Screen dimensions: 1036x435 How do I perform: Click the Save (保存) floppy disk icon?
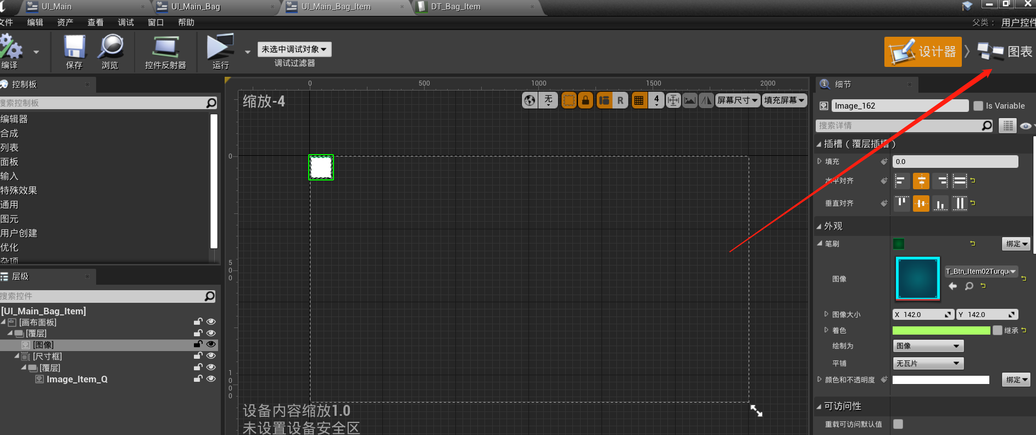pos(75,47)
